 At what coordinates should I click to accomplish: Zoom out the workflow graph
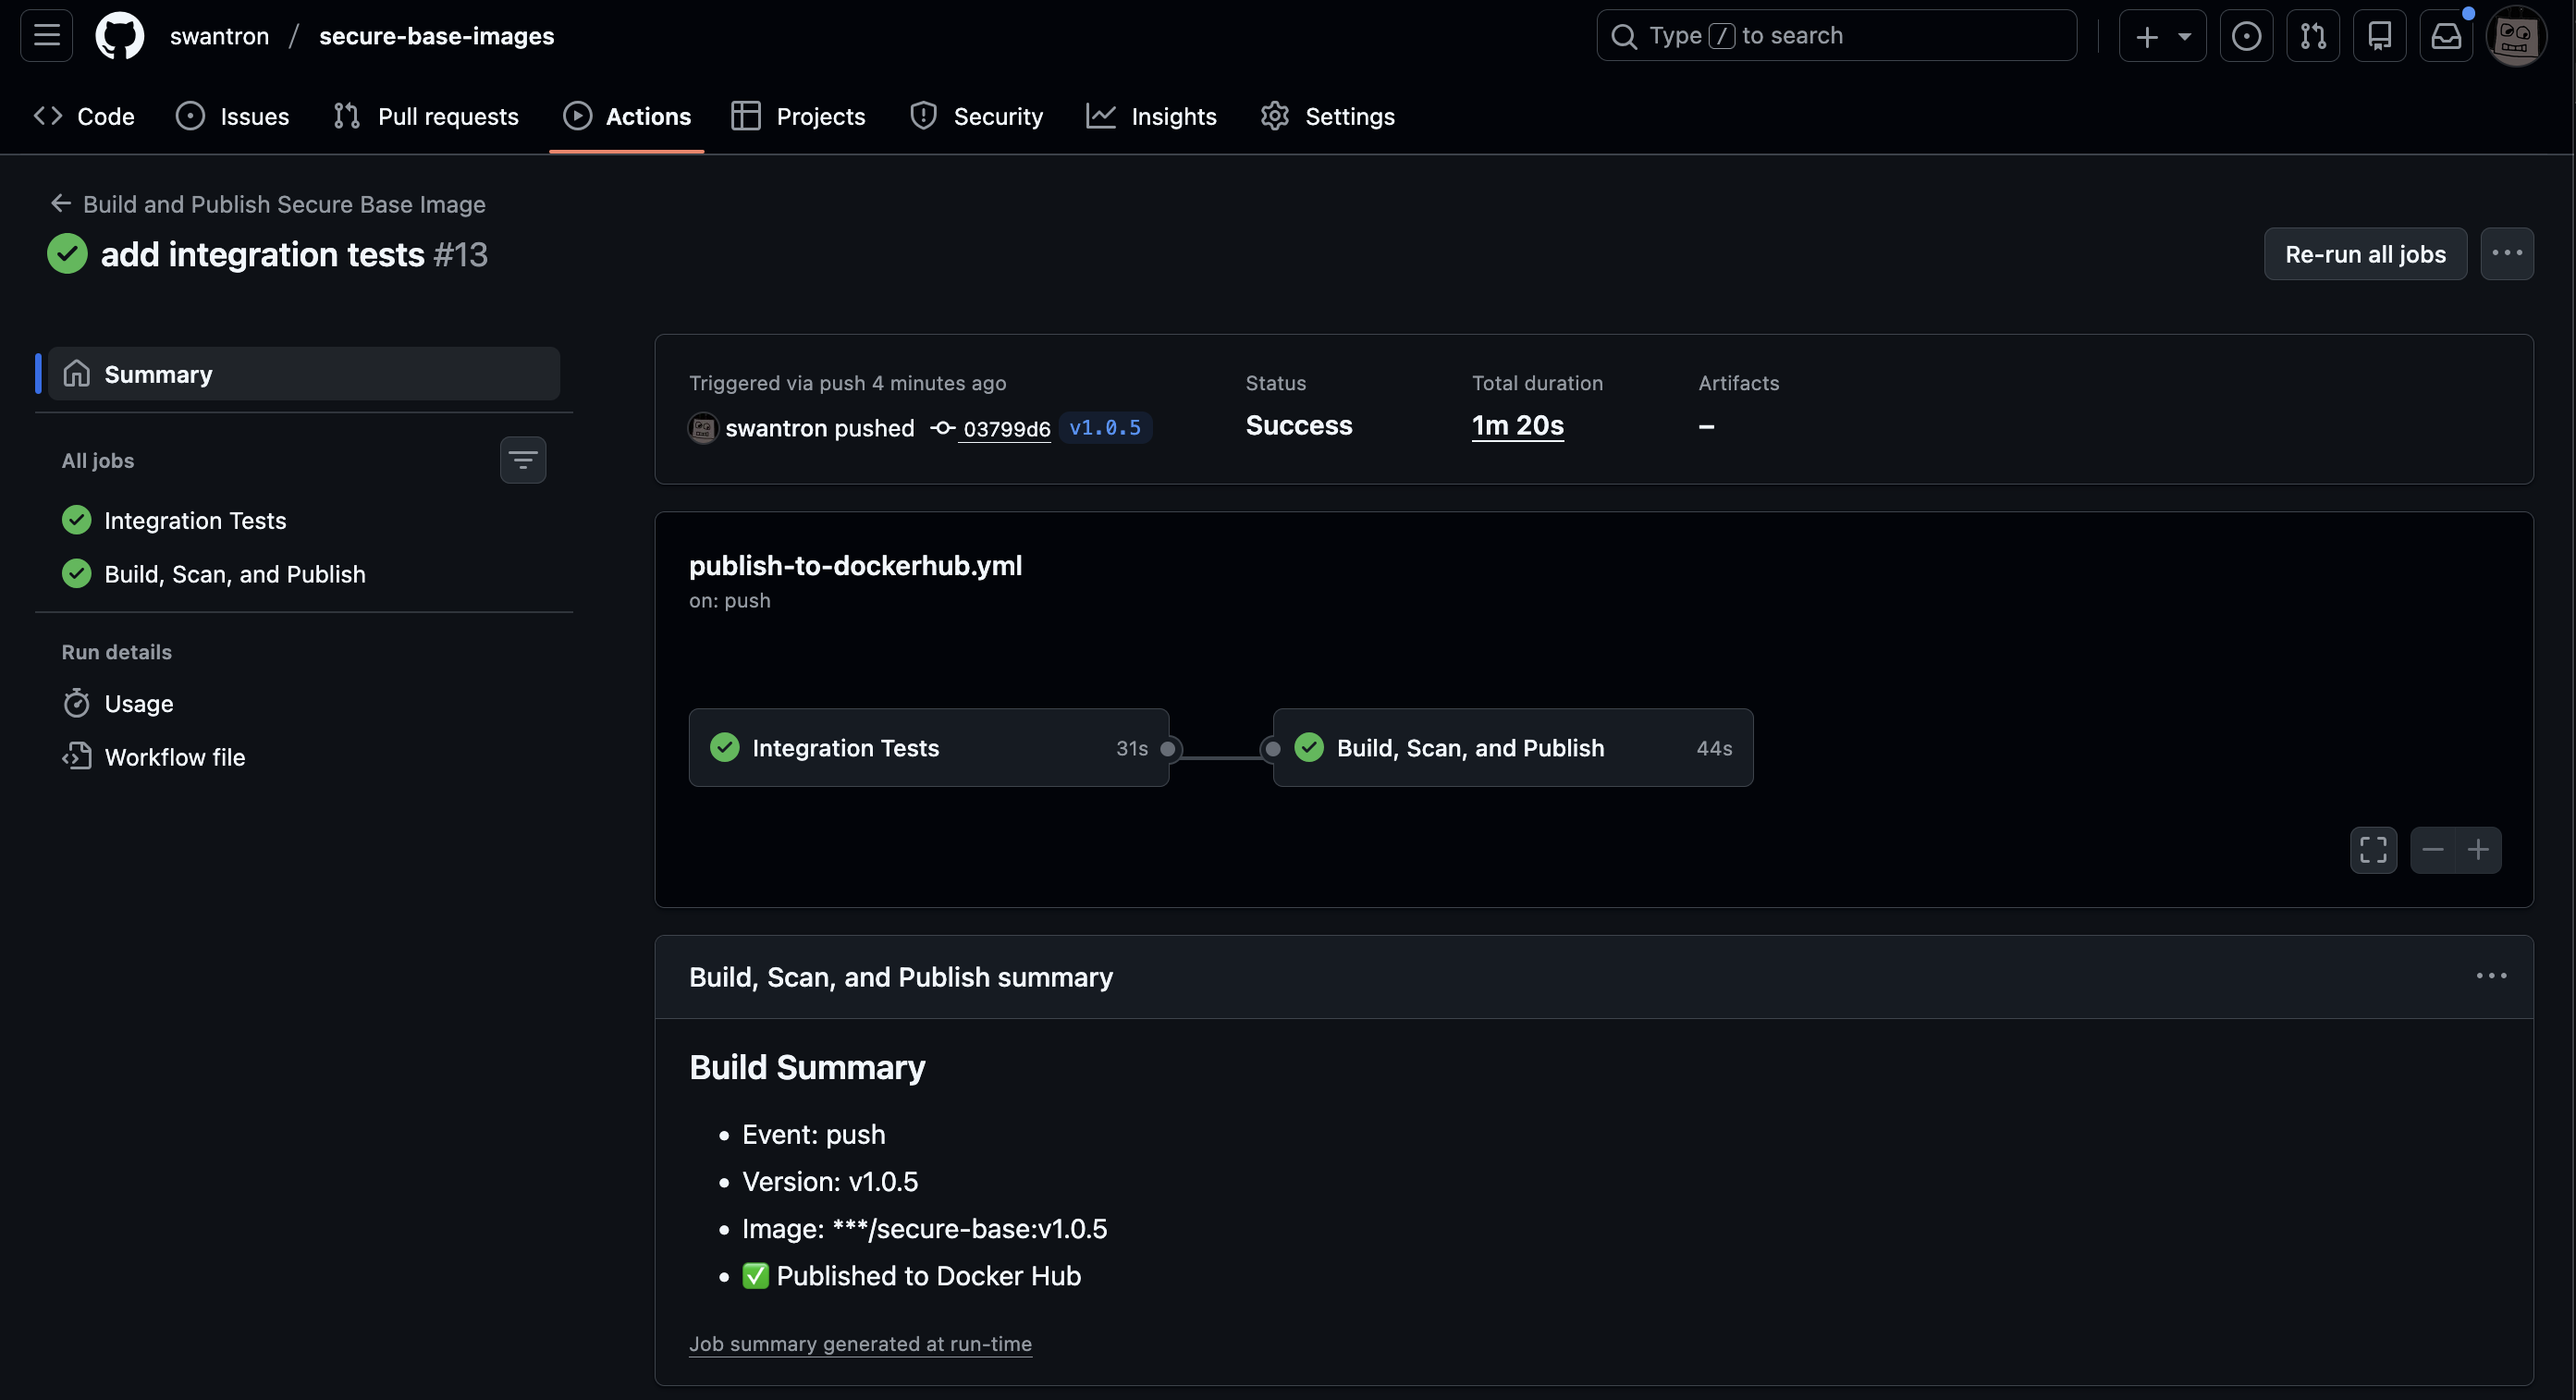2434,849
